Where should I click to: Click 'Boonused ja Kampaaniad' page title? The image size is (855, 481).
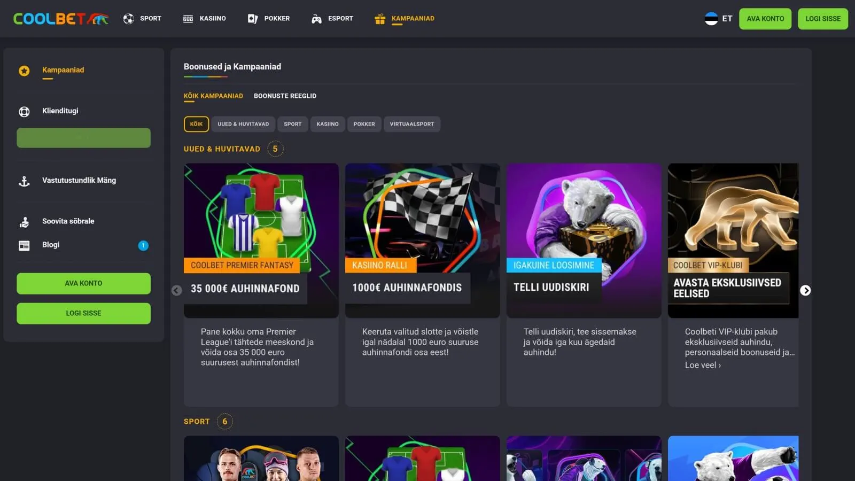point(232,67)
